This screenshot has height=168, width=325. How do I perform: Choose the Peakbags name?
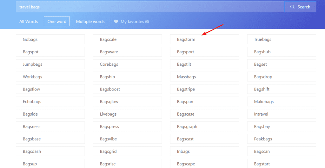pyautogui.click(x=282, y=139)
